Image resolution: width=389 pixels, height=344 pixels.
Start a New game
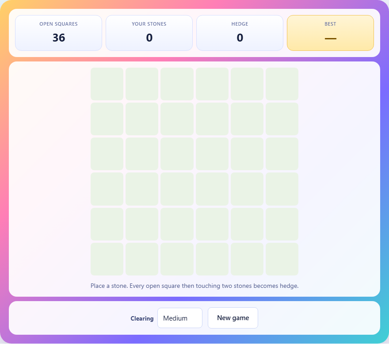click(x=233, y=318)
